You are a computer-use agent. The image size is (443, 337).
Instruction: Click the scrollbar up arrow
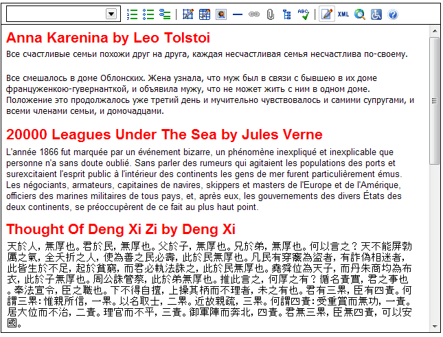tap(435, 31)
